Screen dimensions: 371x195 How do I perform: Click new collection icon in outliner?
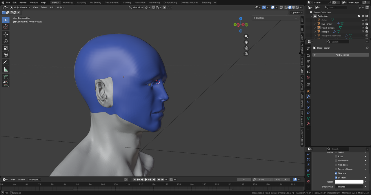[x=367, y=7]
